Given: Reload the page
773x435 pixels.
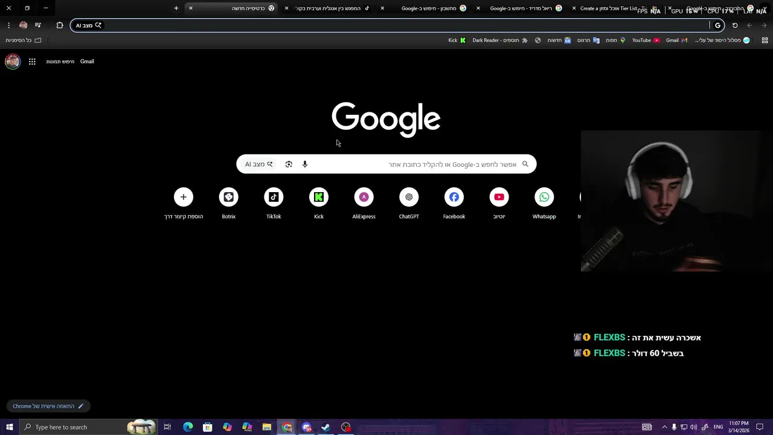Looking at the screenshot, I should [735, 25].
